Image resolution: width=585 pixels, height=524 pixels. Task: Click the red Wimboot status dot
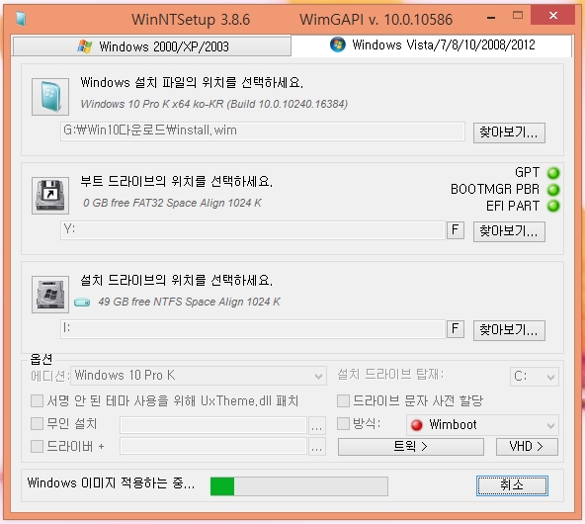click(x=416, y=425)
